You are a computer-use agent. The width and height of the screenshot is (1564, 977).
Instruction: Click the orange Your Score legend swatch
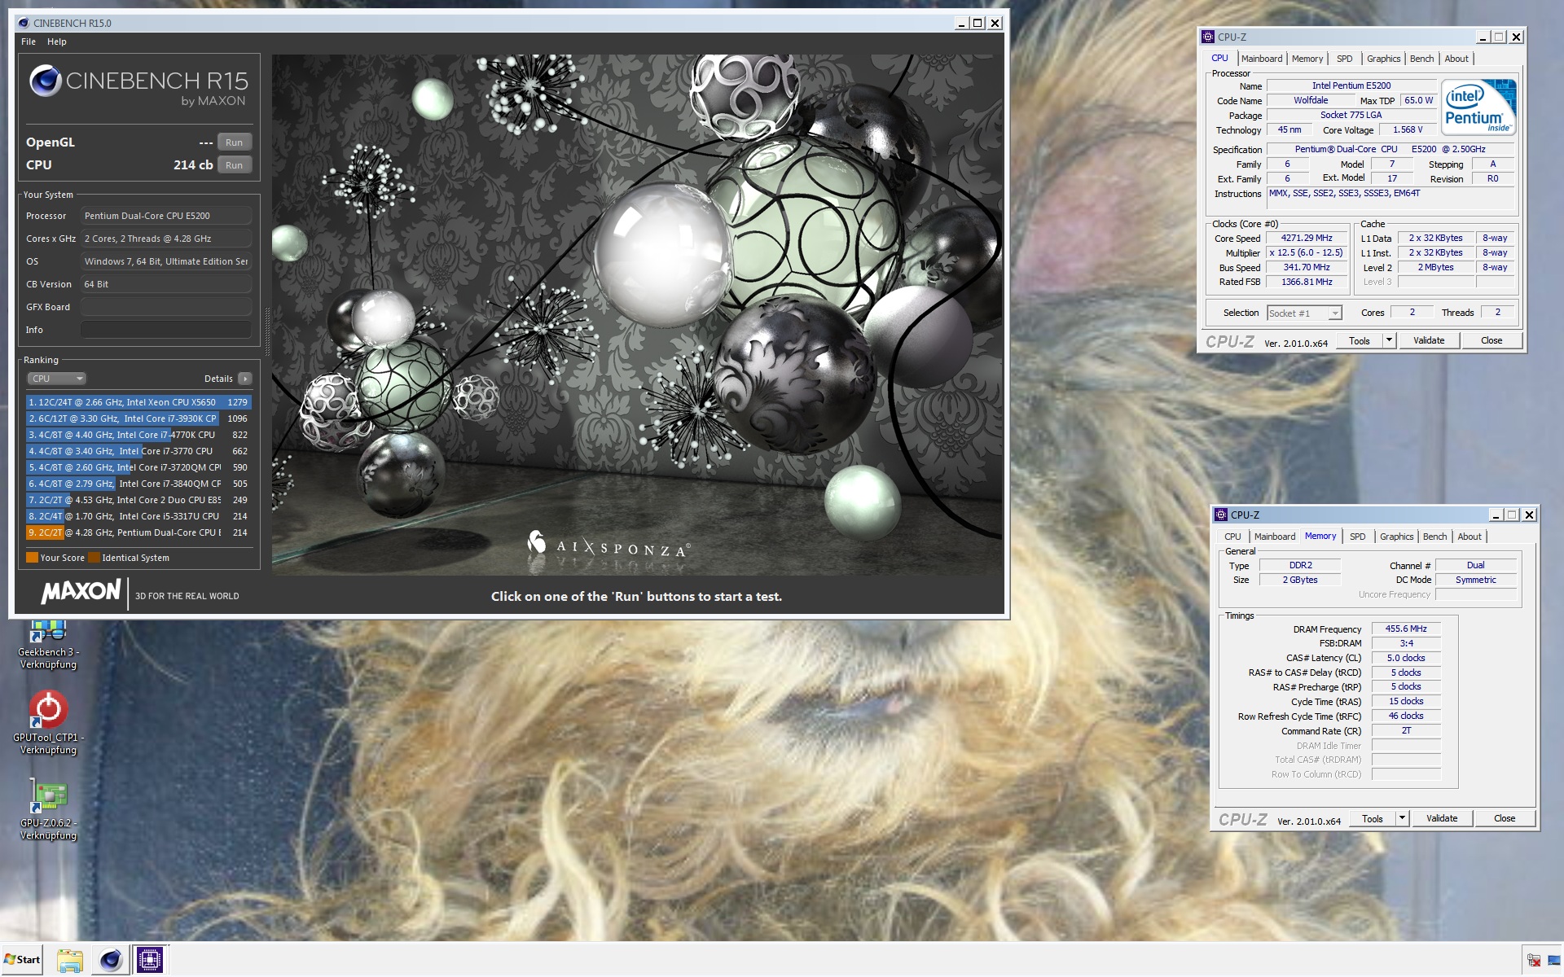pyautogui.click(x=32, y=558)
